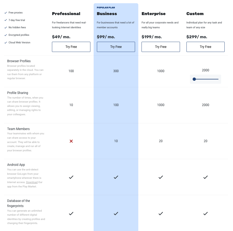The width and height of the screenshot is (233, 231).
Task: Click Android App checkmark under Custom
Action: pyautogui.click(x=206, y=177)
